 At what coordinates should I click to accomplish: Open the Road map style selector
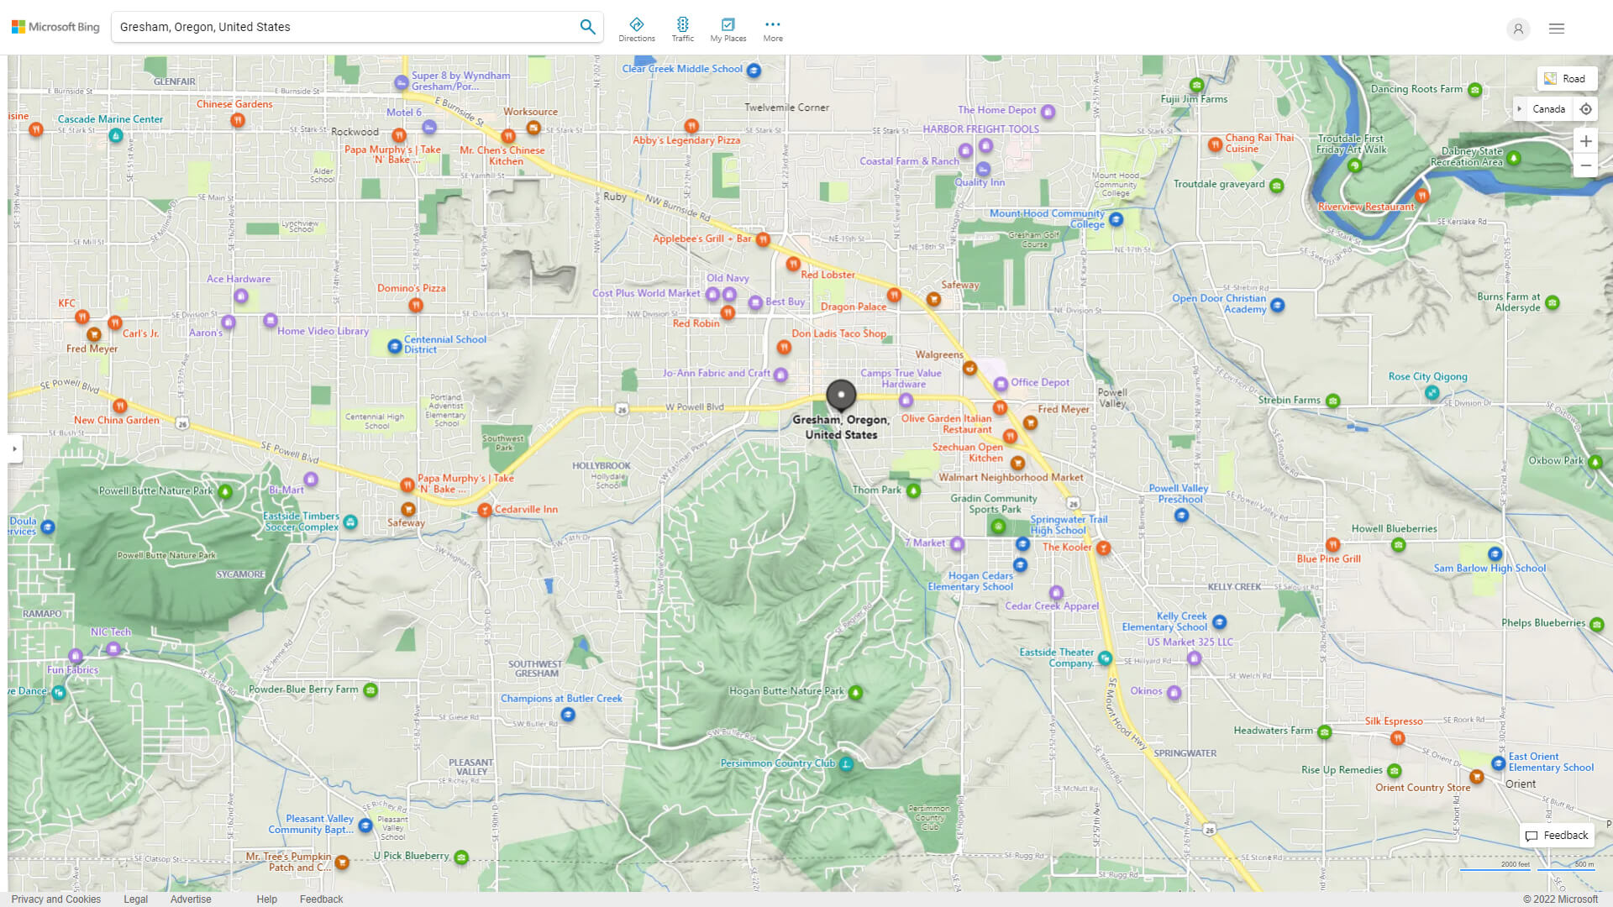(1566, 77)
